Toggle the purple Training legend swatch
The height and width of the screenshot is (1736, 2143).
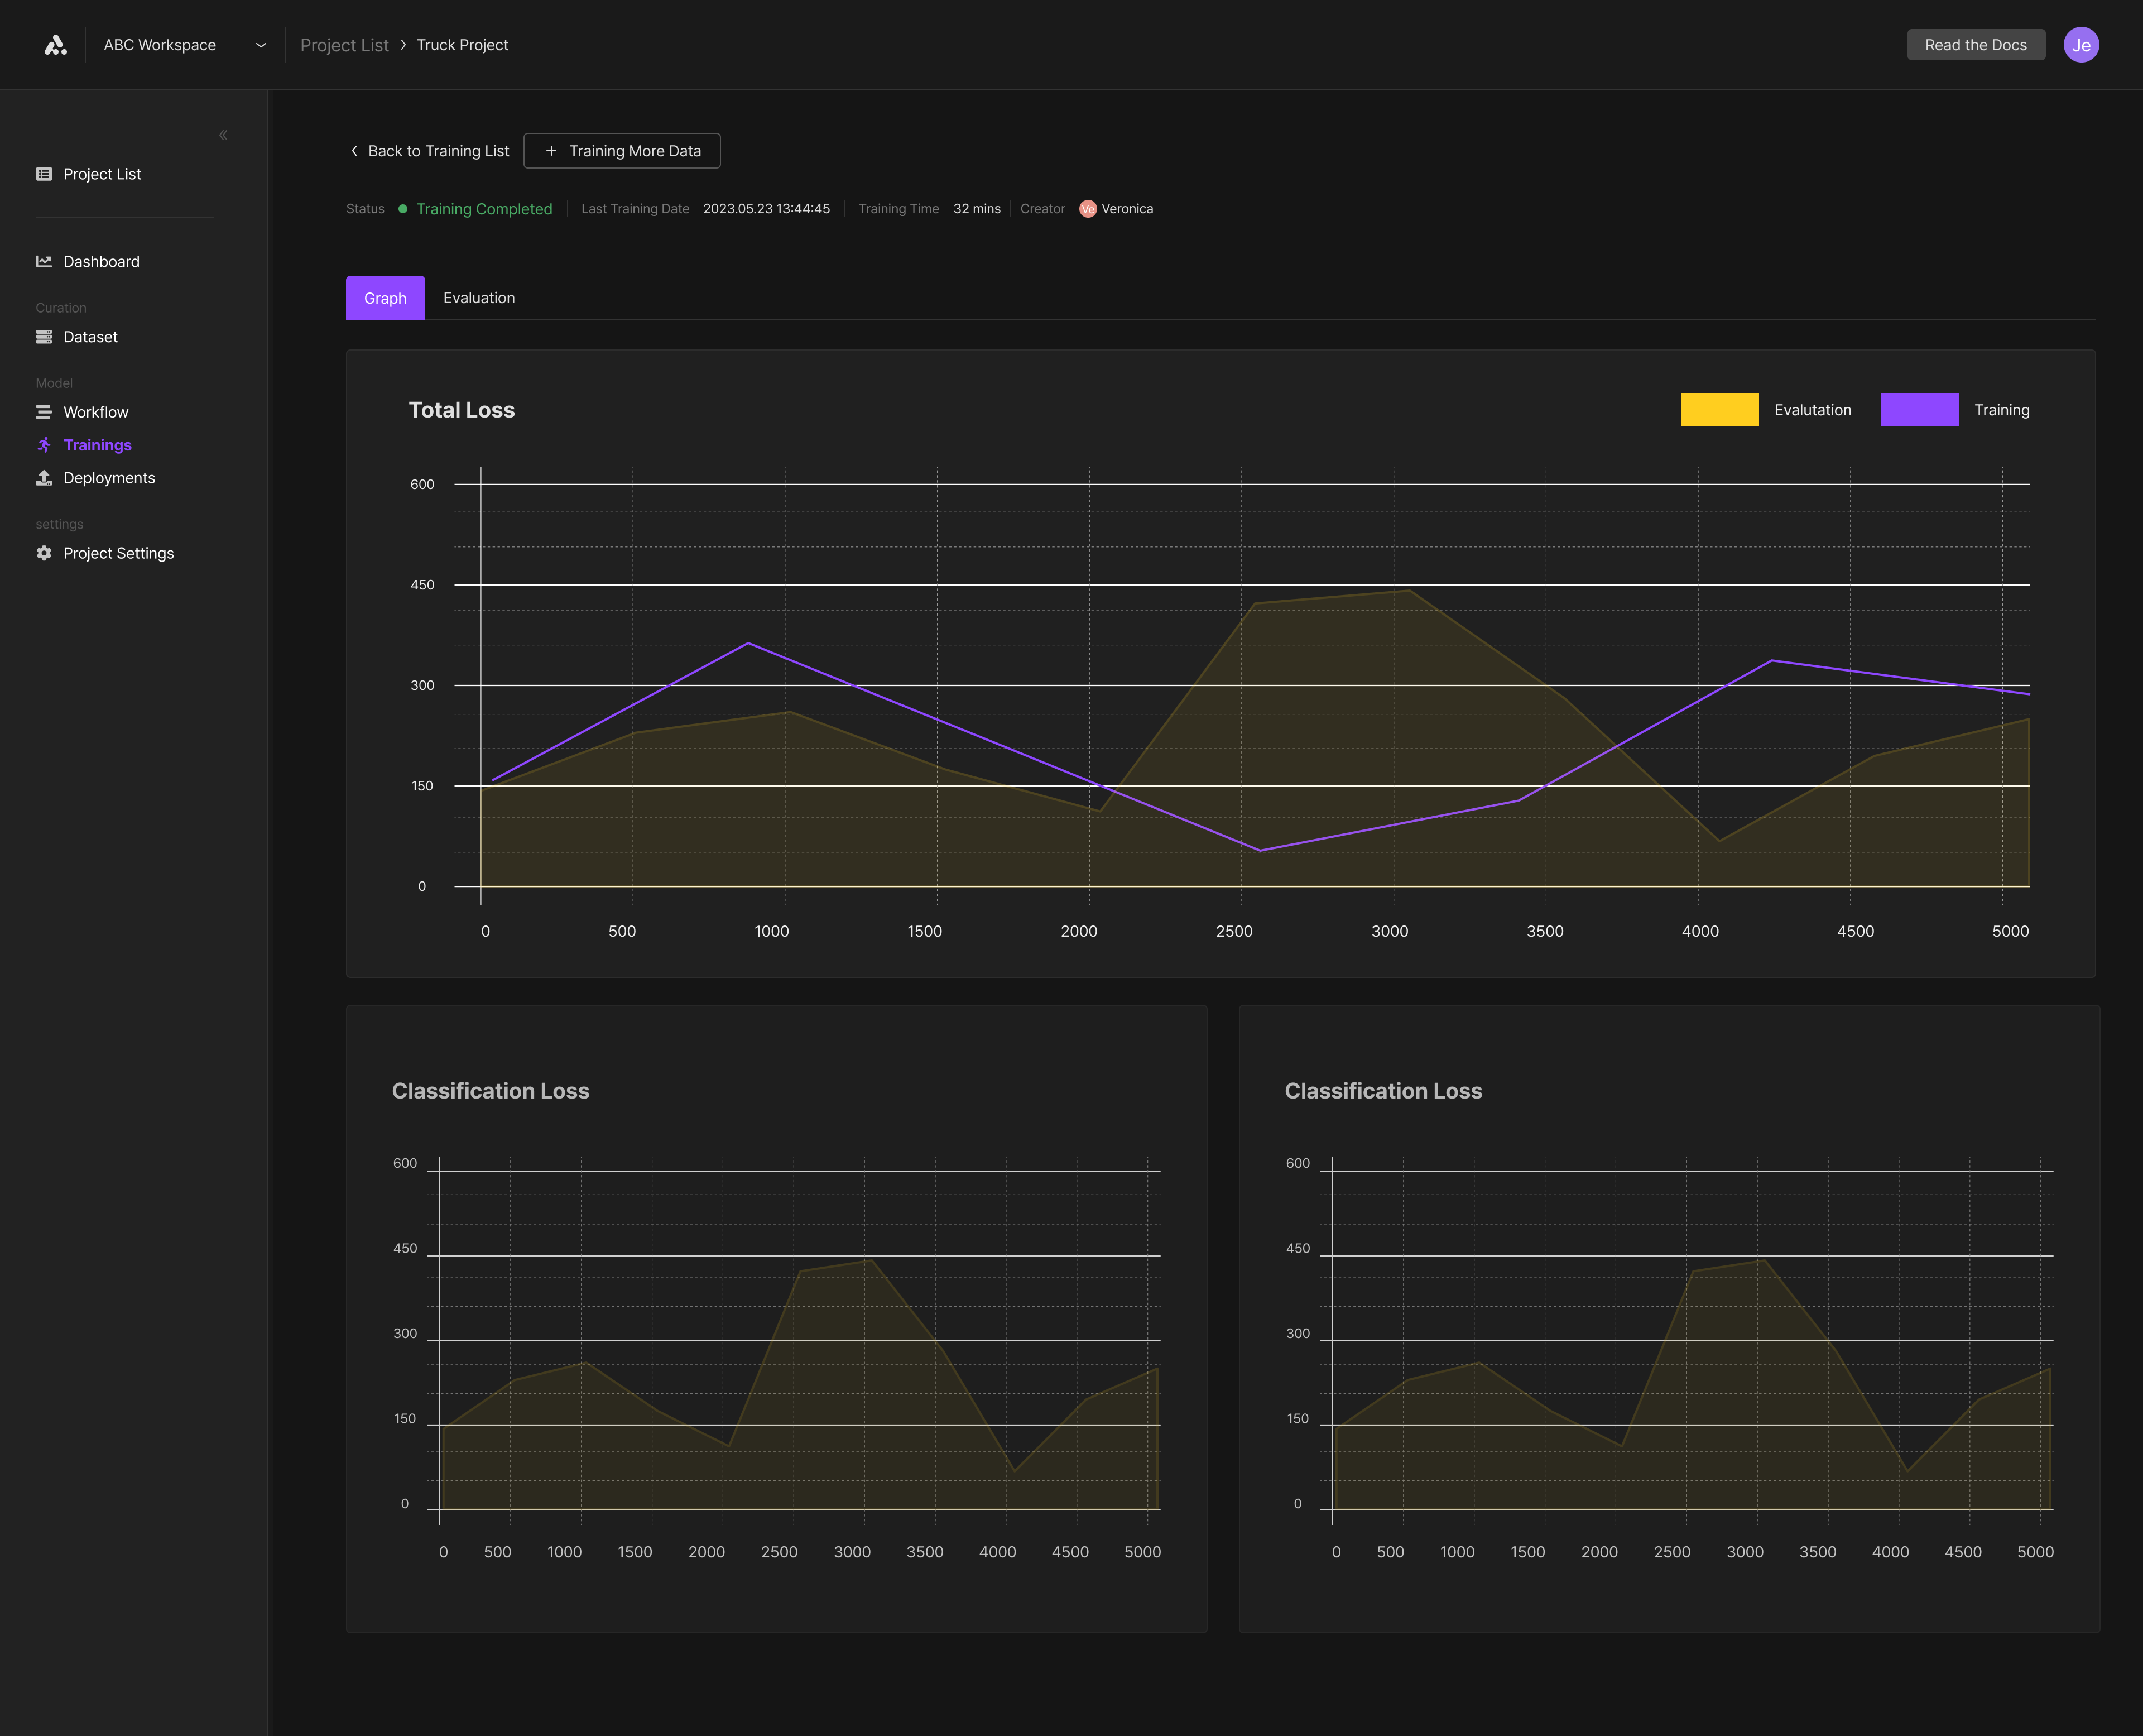point(1919,410)
